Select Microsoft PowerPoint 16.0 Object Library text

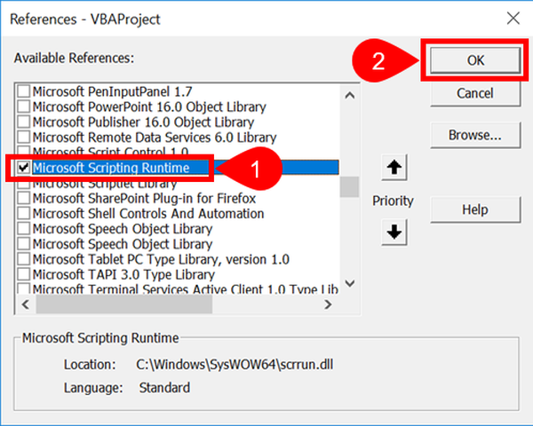point(149,106)
